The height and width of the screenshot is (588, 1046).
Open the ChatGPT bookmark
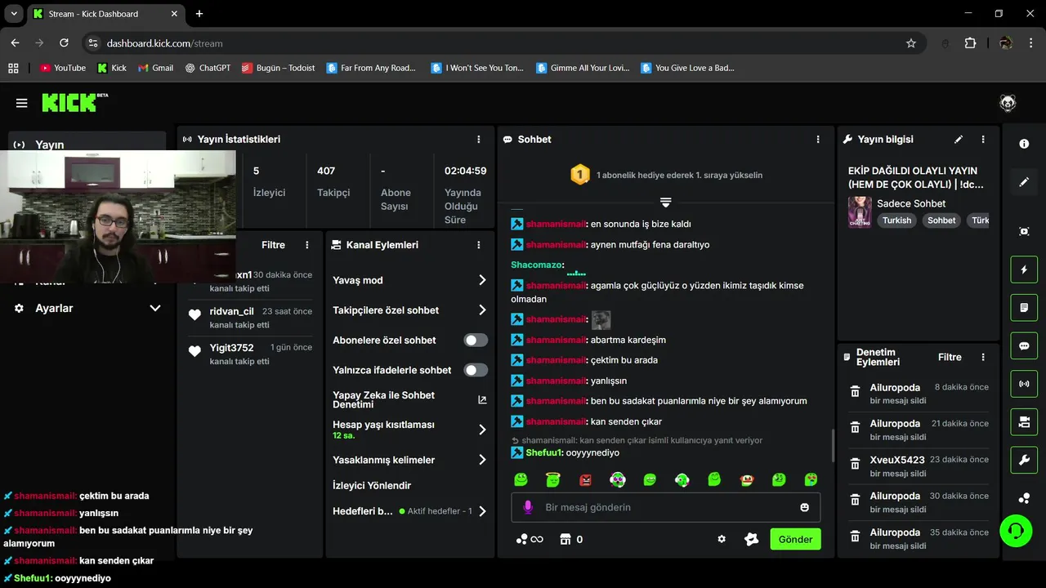[x=208, y=68]
